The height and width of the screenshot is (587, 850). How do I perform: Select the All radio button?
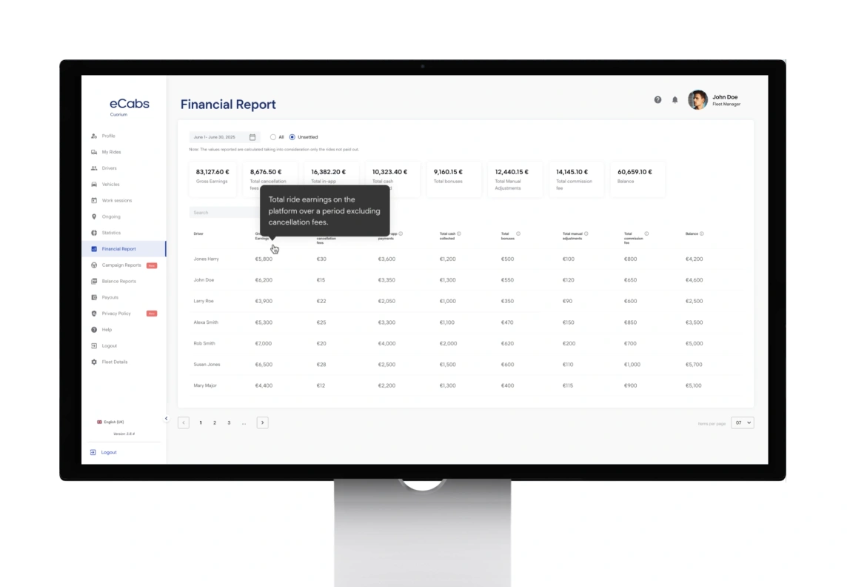(x=273, y=137)
